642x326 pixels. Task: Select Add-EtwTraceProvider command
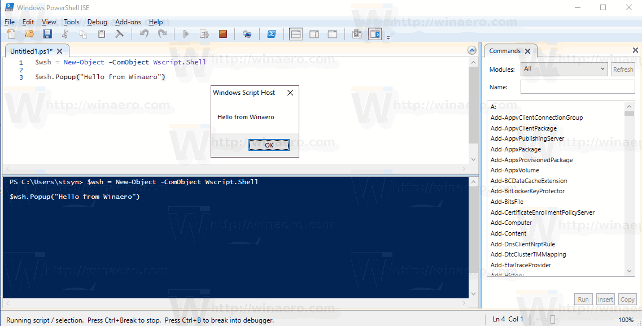click(x=521, y=264)
